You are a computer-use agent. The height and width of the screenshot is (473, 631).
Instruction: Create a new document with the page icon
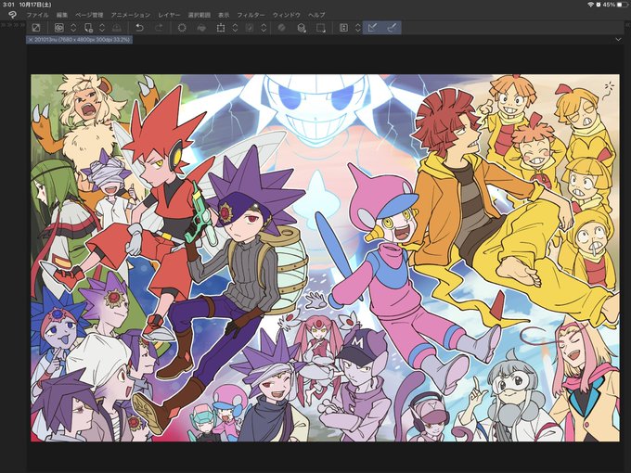point(88,28)
